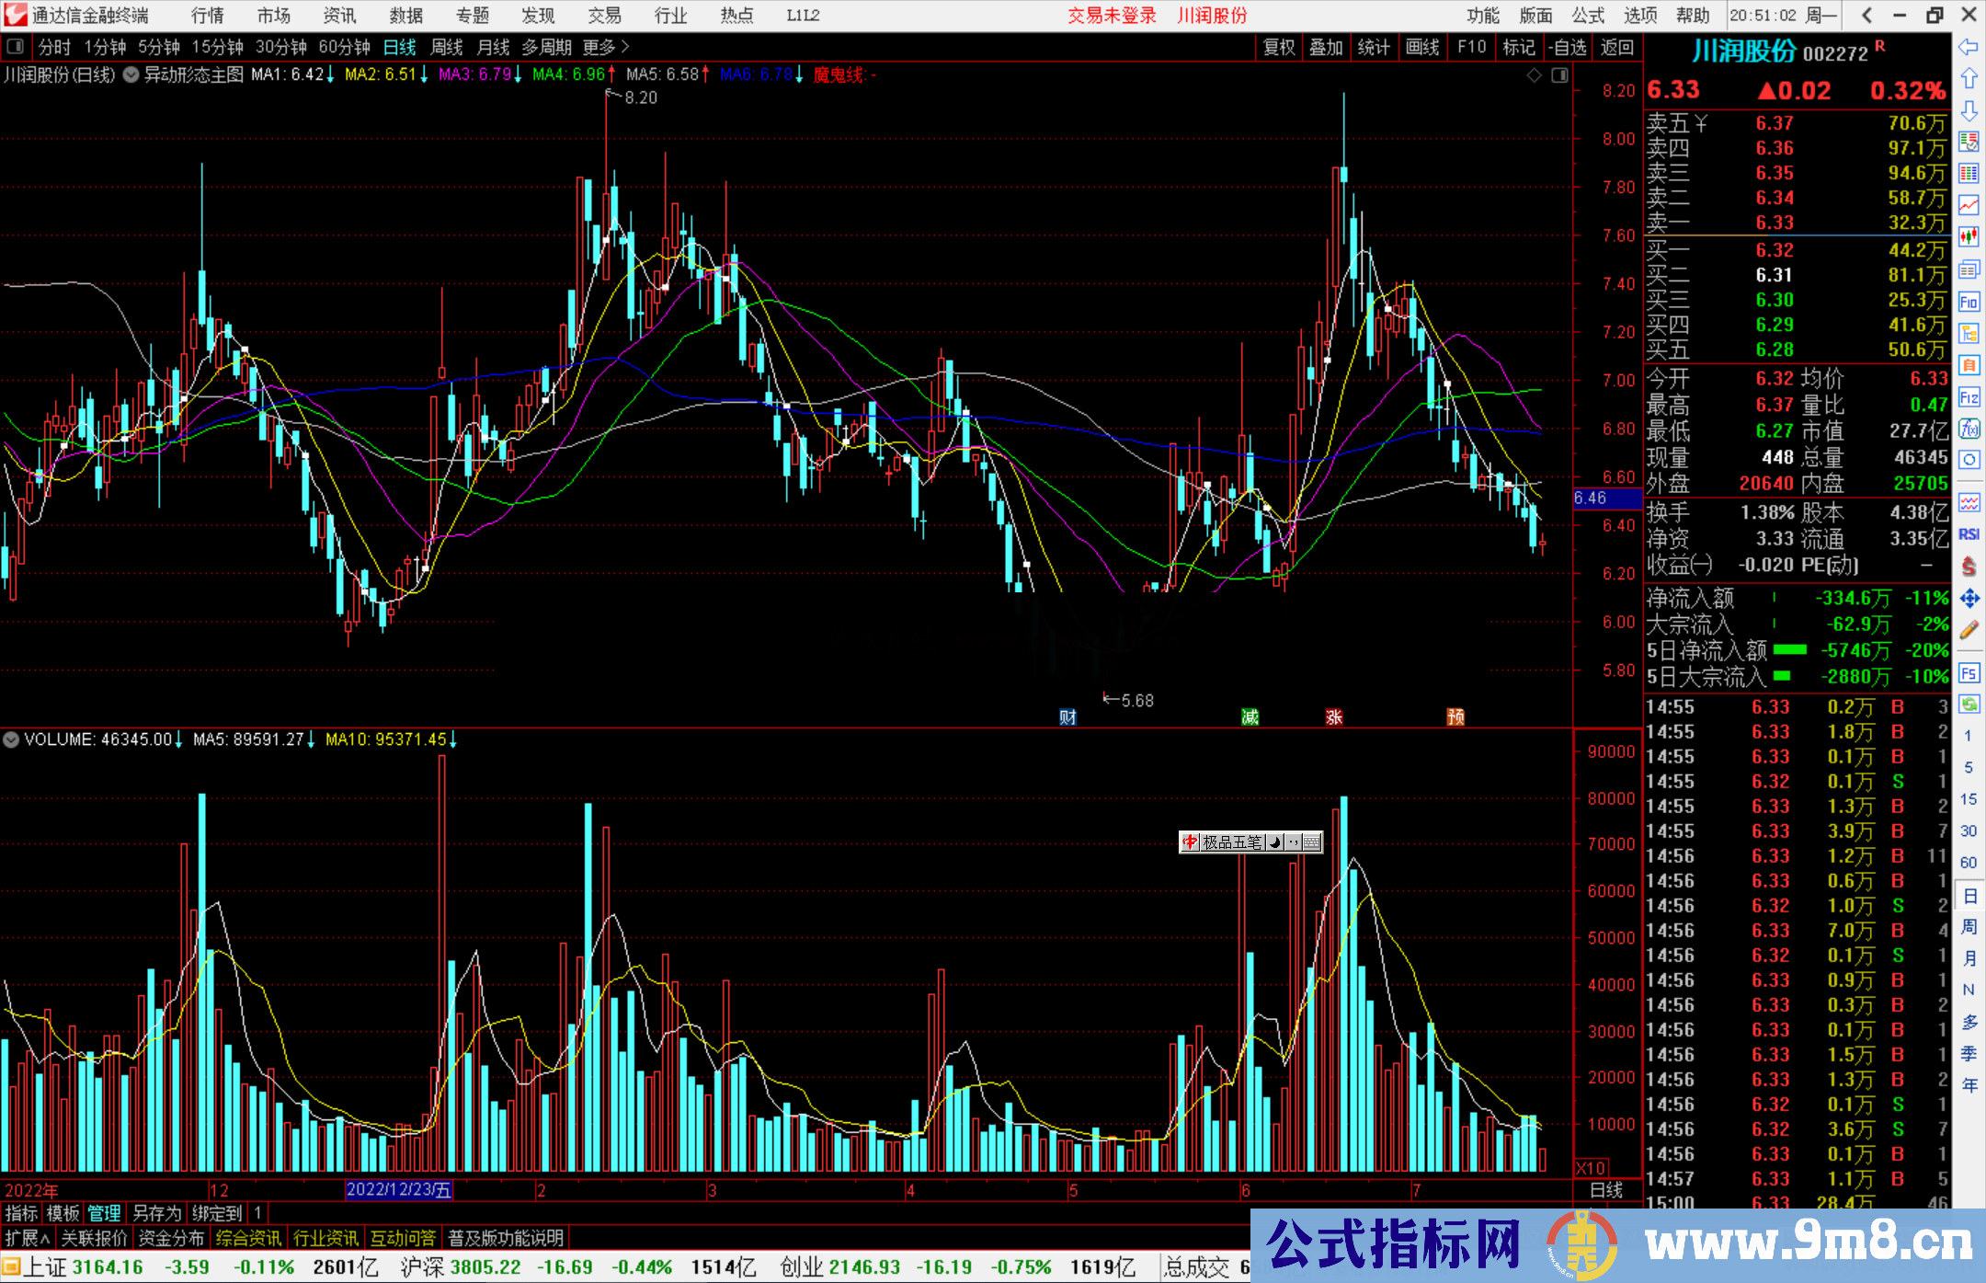Select the pencil drawing tool icon
The width and height of the screenshot is (1986, 1283).
(1969, 630)
